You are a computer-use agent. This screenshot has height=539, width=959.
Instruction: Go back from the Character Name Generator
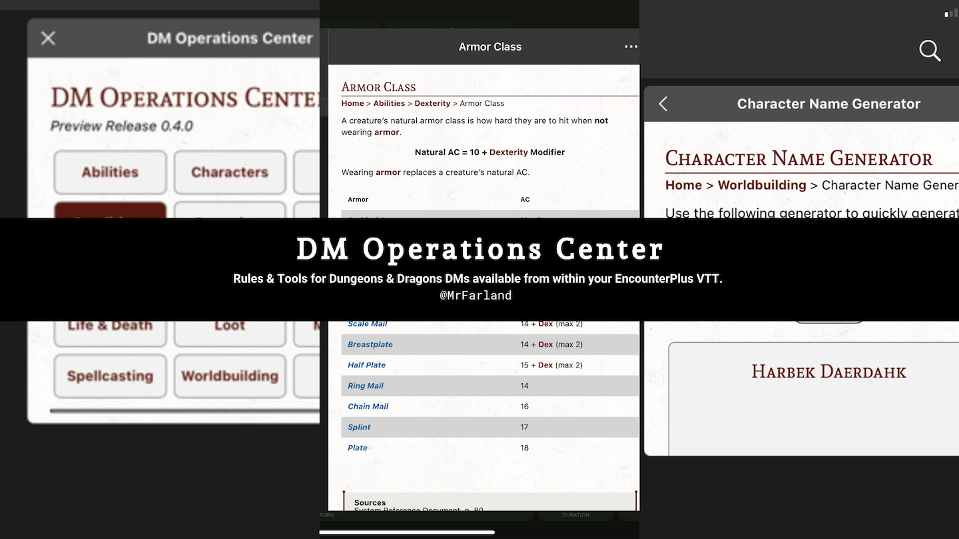663,104
